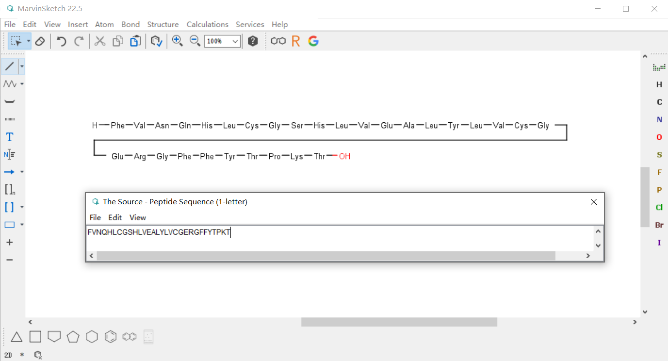Open the Calculations menu
The width and height of the screenshot is (668, 361).
point(208,24)
